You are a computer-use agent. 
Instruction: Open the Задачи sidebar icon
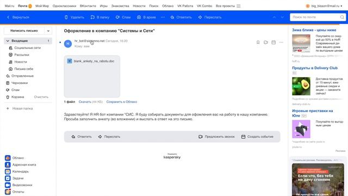coord(8,178)
